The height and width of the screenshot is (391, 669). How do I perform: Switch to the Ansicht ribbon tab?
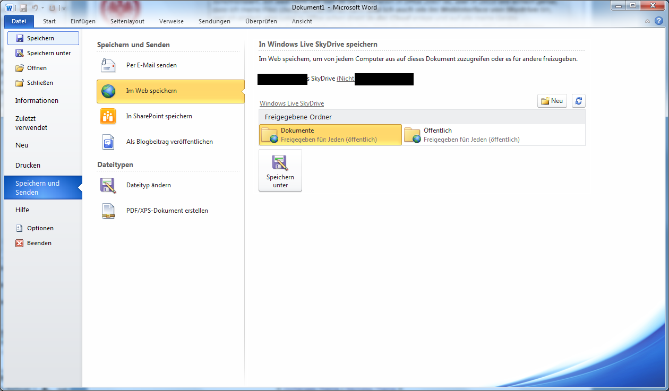tap(302, 21)
